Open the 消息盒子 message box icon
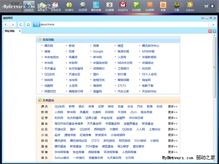Viewport: 219px width, 164px height. 42,6
